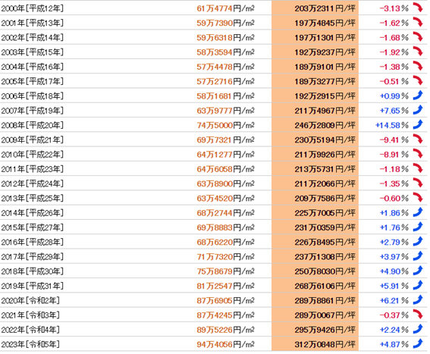Click the blue up arrow for 2008年
The width and height of the screenshot is (430, 354).
click(x=418, y=124)
